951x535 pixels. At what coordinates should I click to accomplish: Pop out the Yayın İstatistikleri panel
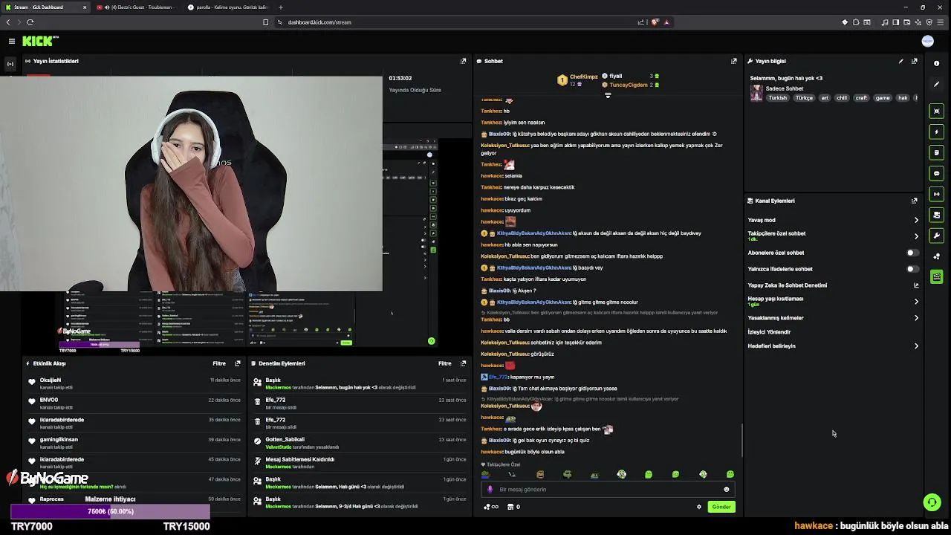tap(463, 61)
